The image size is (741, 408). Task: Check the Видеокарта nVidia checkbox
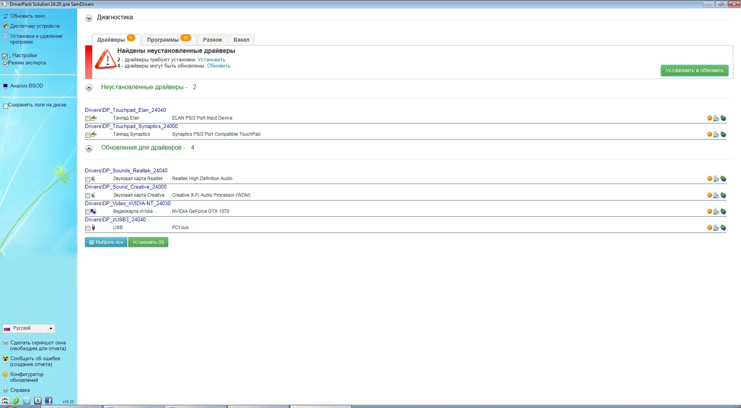[x=88, y=212]
